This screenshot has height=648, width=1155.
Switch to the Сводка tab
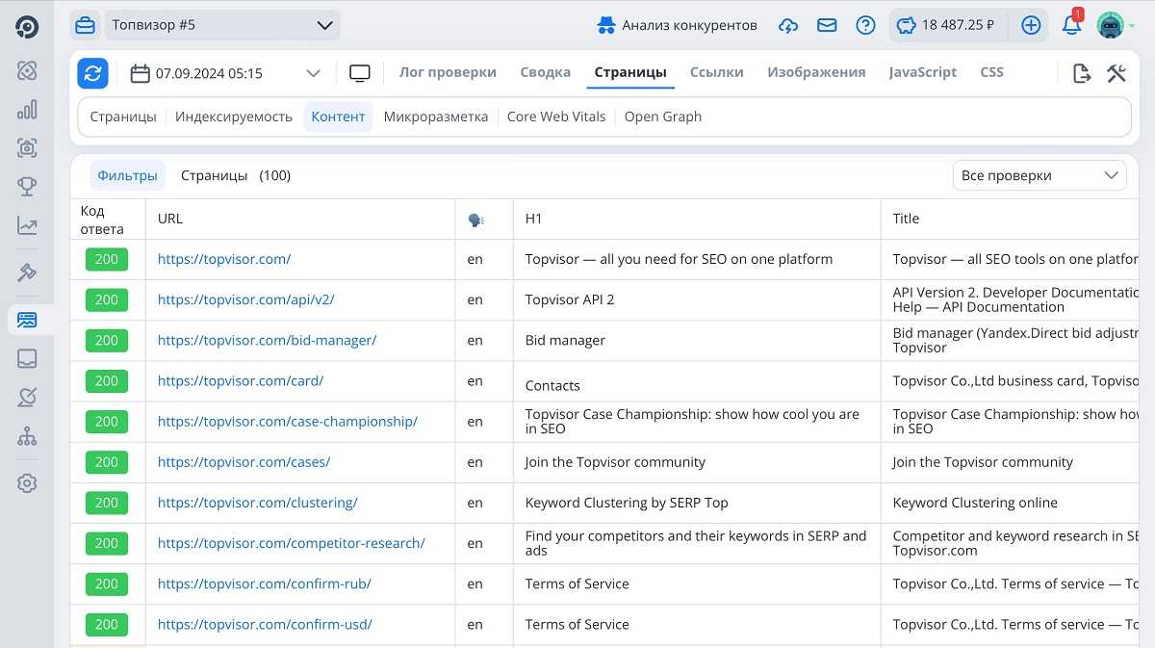[x=546, y=72]
